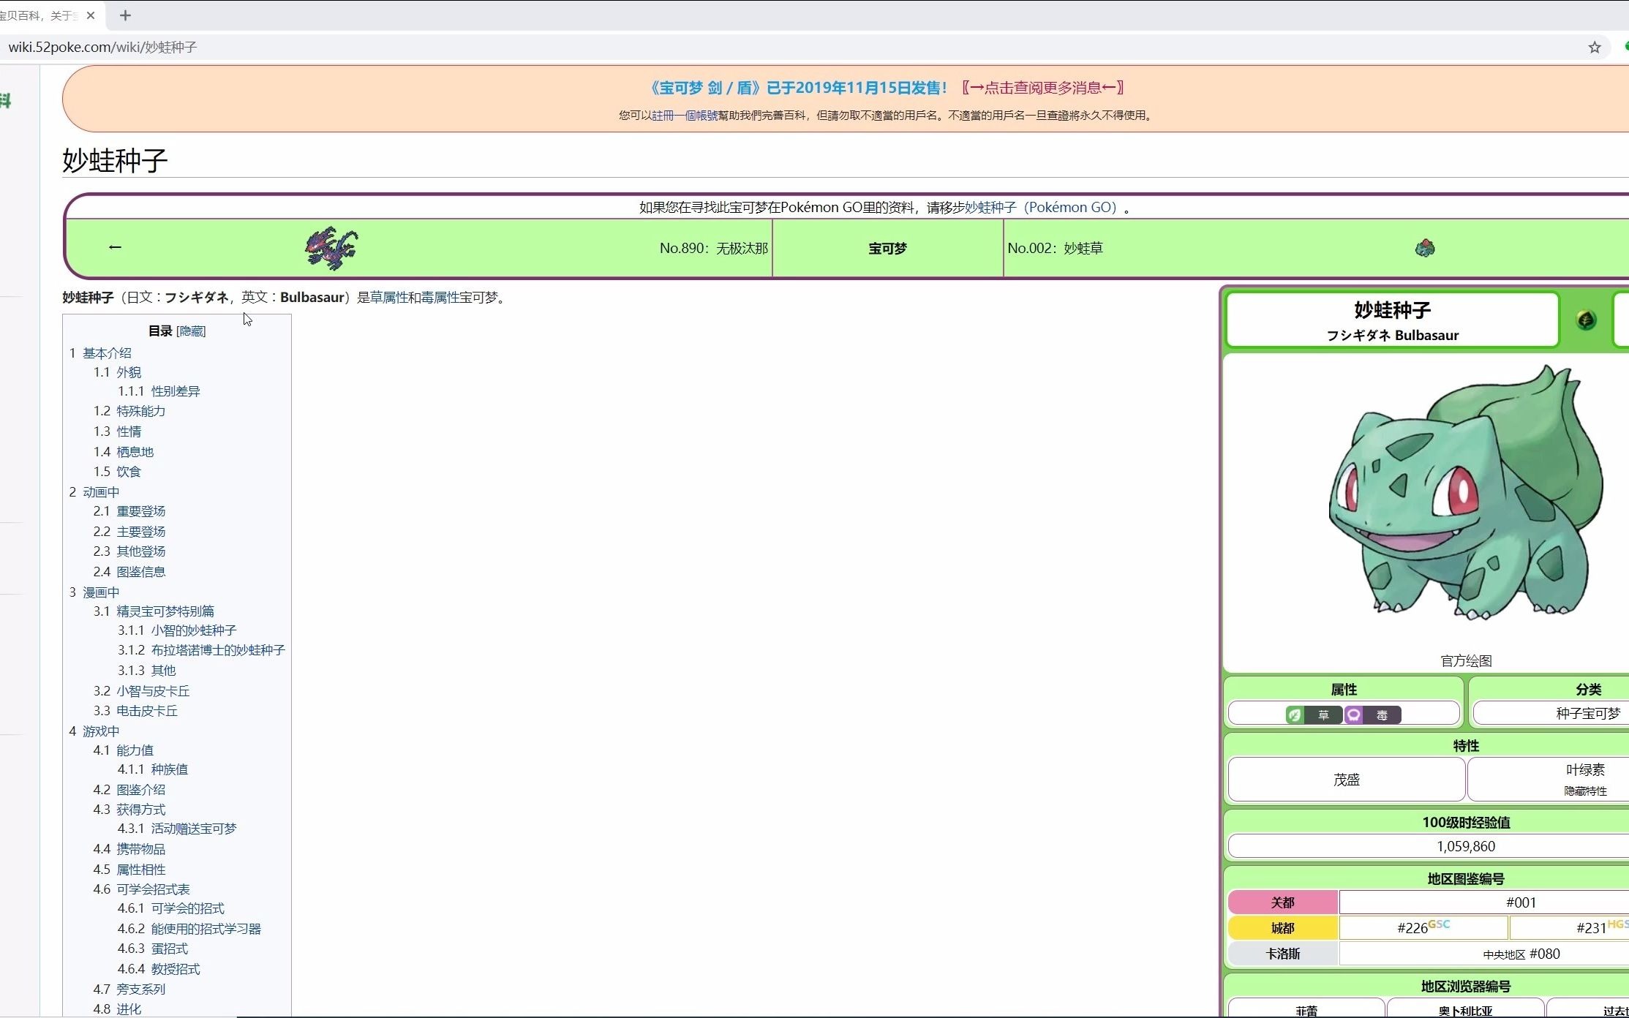Jump to section 1.1.1 性别差异
Image resolution: width=1629 pixels, height=1018 pixels.
176,391
